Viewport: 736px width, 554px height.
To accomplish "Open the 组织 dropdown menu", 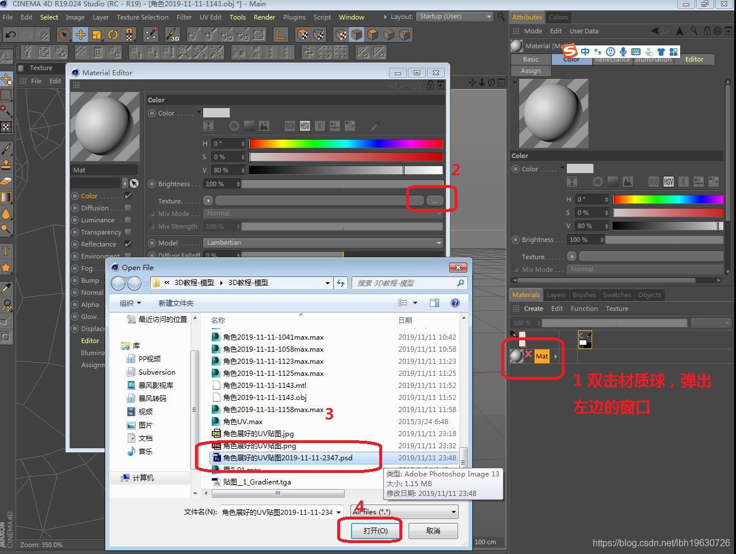I will 130,303.
